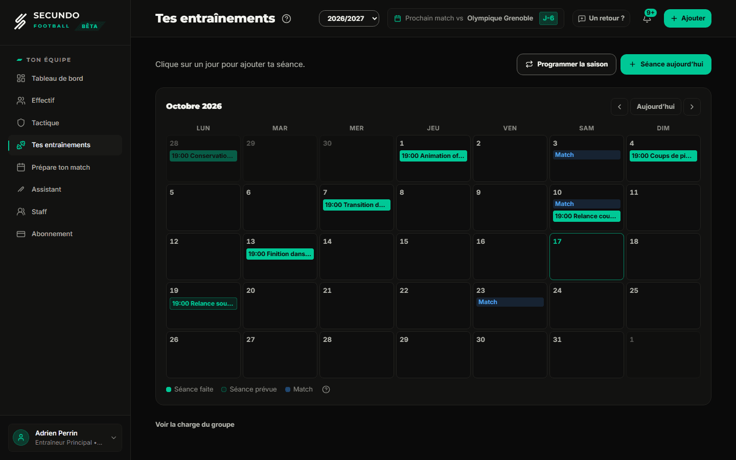Open the 19:00 Finition dans... session
This screenshot has height=460, width=736.
tap(280, 254)
